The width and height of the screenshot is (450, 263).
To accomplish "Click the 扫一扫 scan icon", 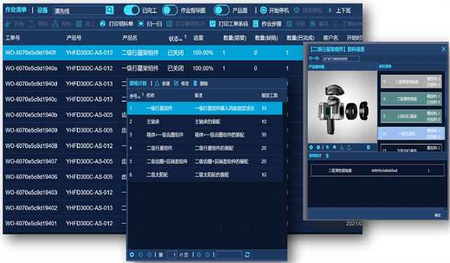I will pos(141,23).
